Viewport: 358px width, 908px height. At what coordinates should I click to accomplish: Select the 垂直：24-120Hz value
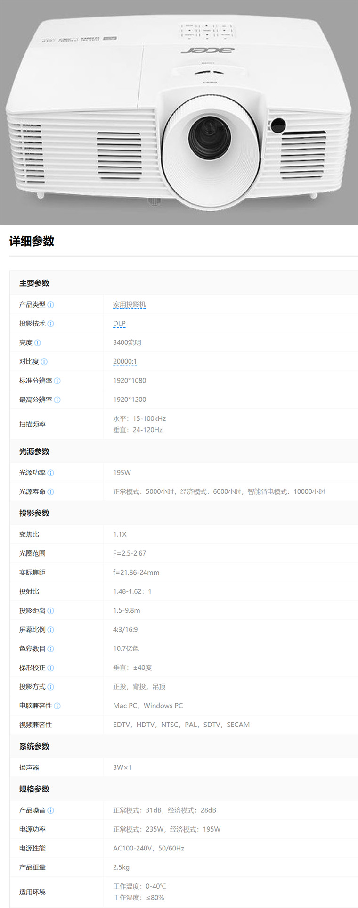pyautogui.click(x=138, y=430)
